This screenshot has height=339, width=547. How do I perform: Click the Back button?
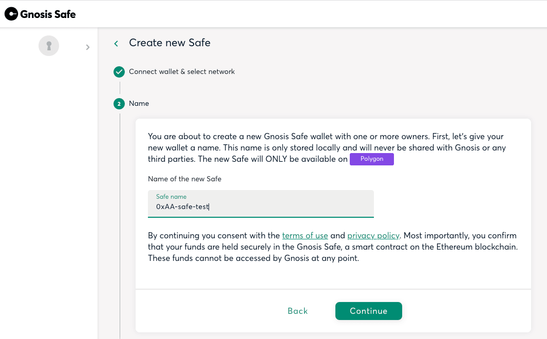tap(297, 311)
